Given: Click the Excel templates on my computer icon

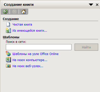Looking at the screenshot, I should [8, 60].
